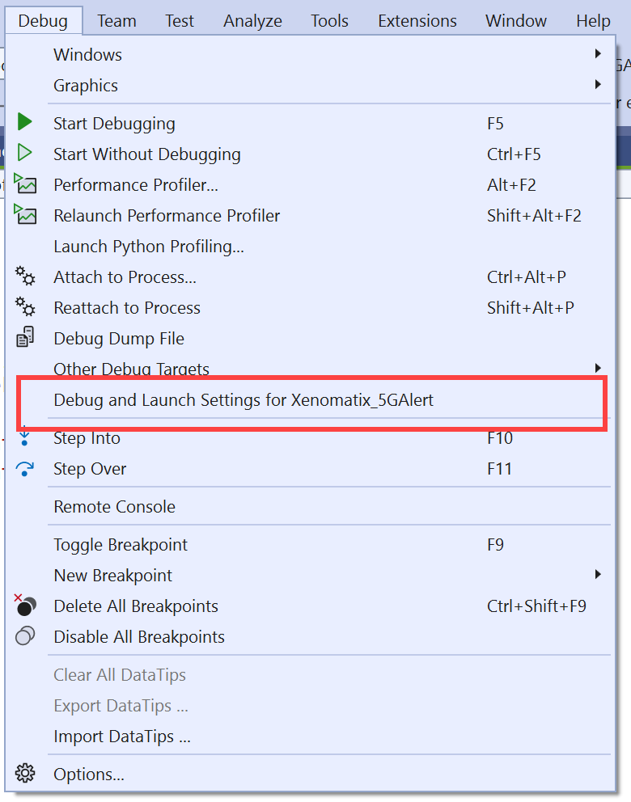Click the Relaunch Performance Profiler icon
This screenshot has height=802, width=631.
point(25,215)
